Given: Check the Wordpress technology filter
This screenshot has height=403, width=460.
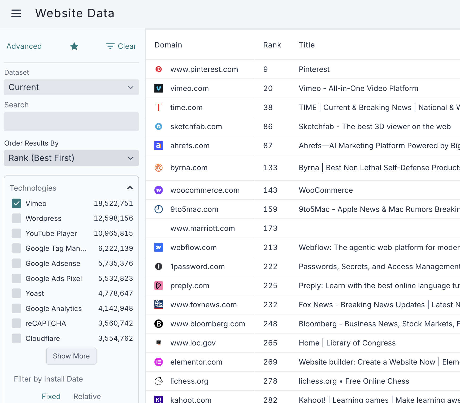Looking at the screenshot, I should click(x=16, y=218).
